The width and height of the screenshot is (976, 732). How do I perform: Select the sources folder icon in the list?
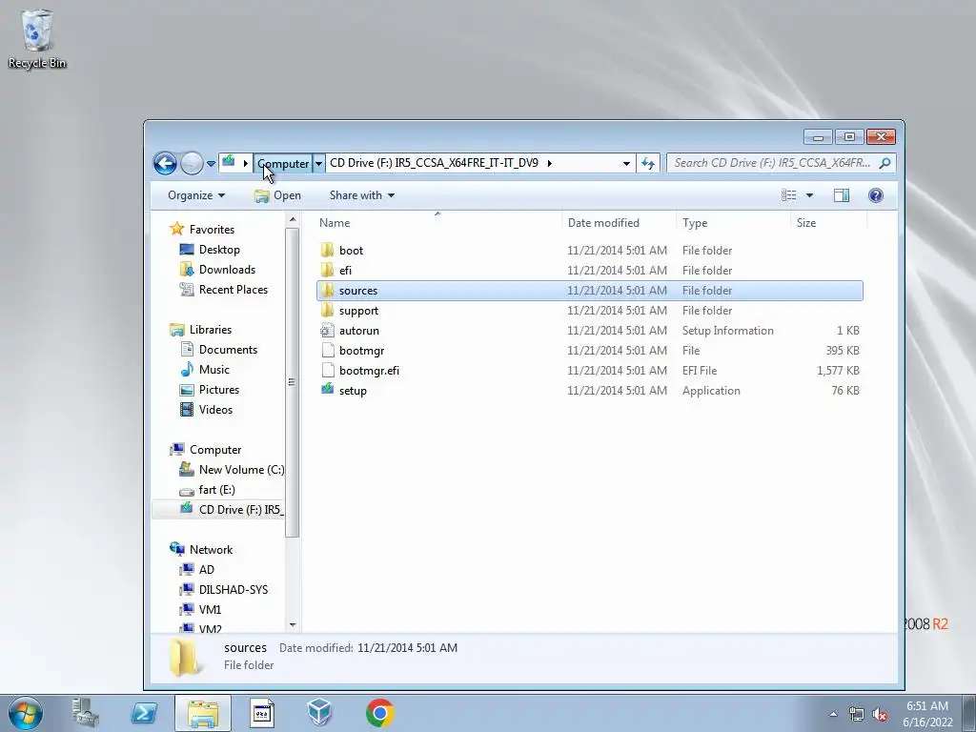point(328,290)
